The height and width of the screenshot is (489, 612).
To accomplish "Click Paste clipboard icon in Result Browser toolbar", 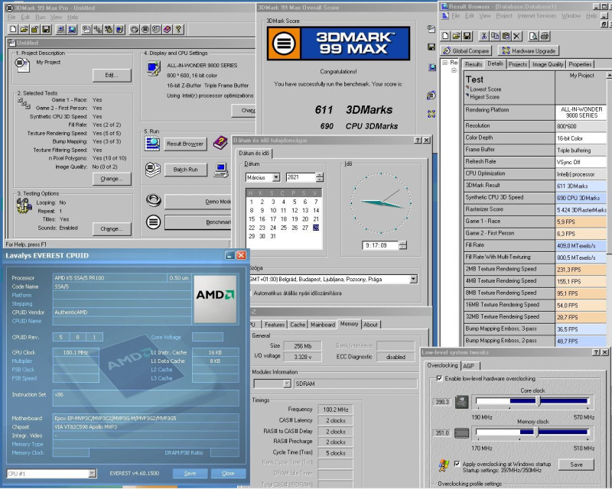I will (x=506, y=36).
